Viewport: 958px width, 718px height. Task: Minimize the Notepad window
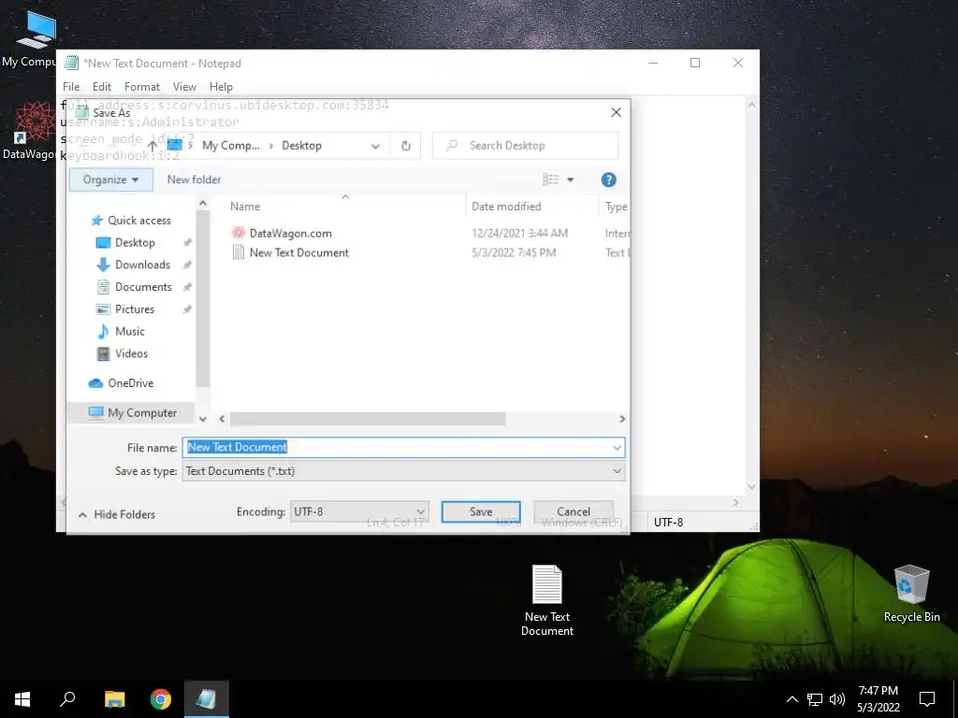652,63
